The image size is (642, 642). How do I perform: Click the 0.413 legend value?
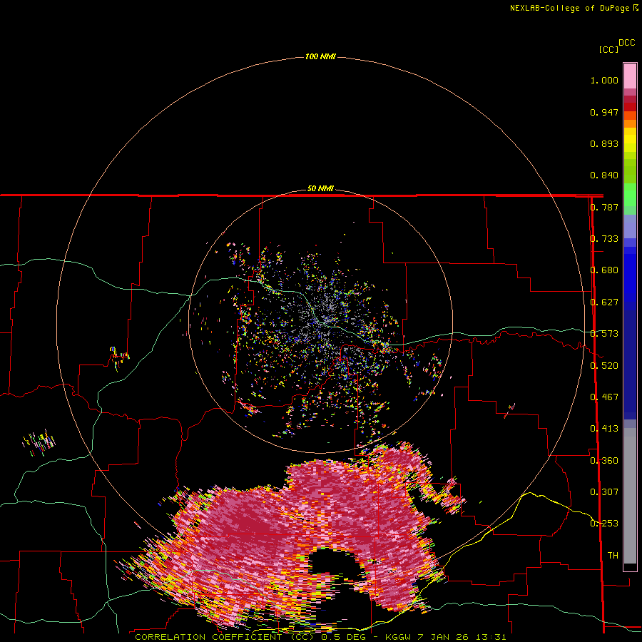(604, 429)
